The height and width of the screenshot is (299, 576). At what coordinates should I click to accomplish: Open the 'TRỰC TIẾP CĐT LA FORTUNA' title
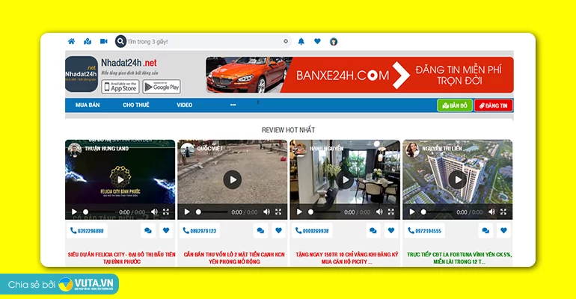coord(459,258)
